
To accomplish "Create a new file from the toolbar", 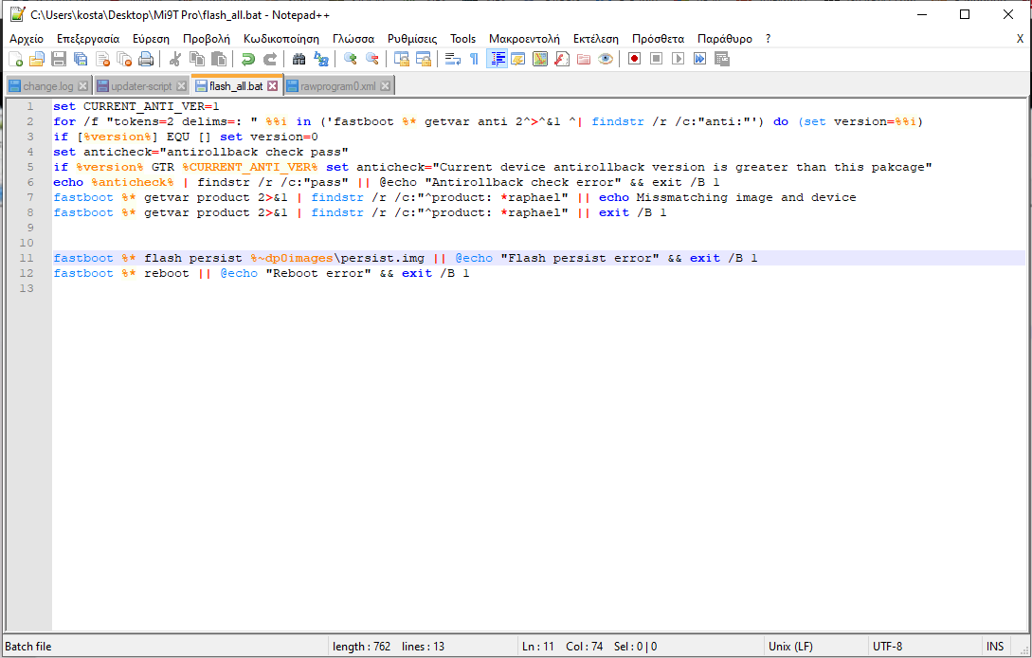I will [x=15, y=59].
